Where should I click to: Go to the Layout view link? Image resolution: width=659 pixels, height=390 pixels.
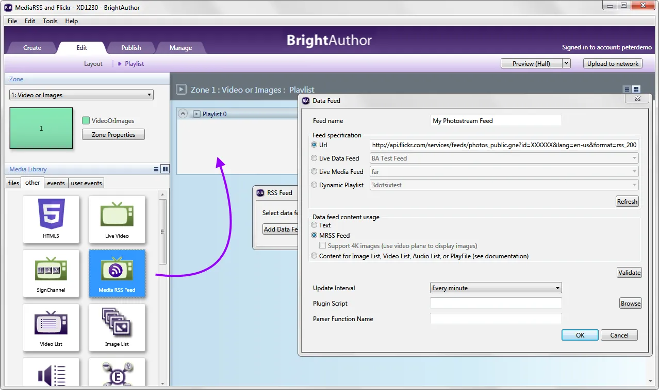coord(93,64)
